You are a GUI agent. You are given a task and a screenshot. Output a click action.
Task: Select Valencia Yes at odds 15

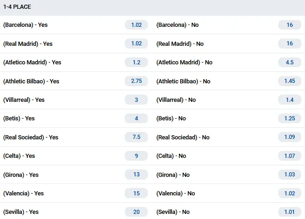click(x=136, y=193)
